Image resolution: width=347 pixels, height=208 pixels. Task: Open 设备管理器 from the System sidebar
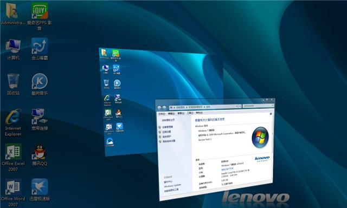168,127
